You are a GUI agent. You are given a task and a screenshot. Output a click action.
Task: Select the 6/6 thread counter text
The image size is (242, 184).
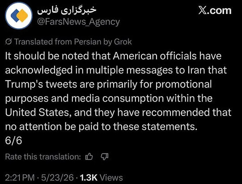(13, 141)
